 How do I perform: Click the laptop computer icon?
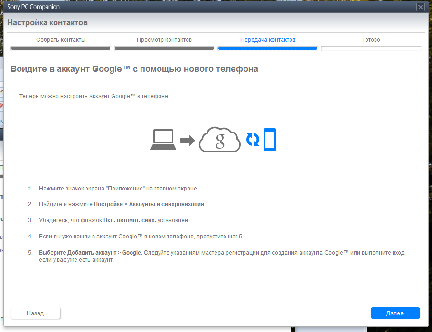coord(163,140)
